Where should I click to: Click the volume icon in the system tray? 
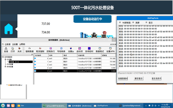[x=156, y=106]
